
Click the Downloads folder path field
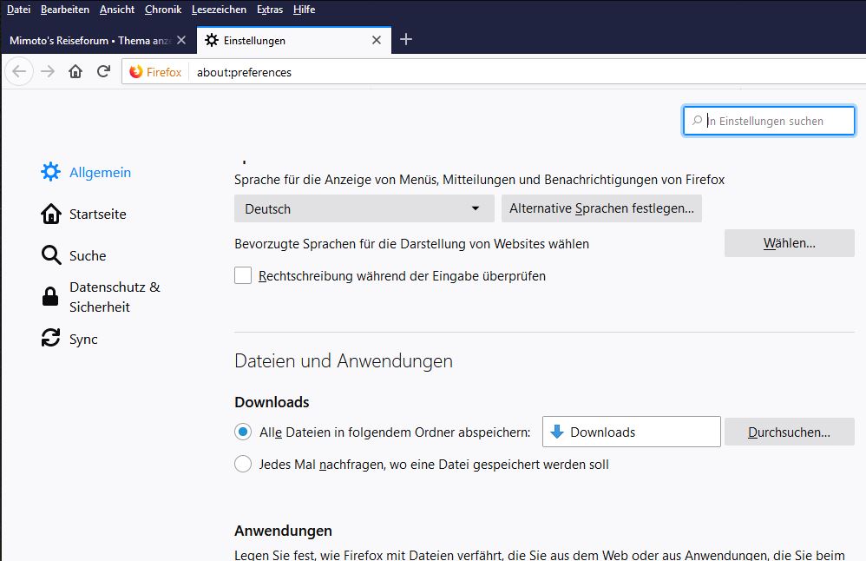point(631,432)
